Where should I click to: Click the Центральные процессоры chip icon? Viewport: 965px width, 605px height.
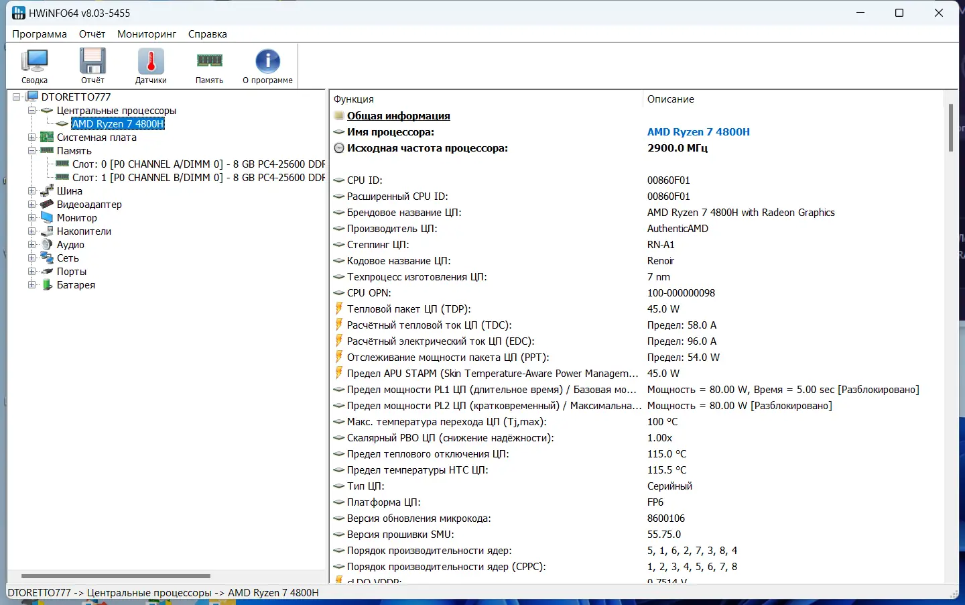coord(47,110)
